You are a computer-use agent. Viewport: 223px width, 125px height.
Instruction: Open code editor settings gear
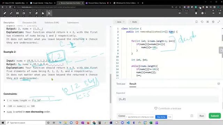pos(213,22)
